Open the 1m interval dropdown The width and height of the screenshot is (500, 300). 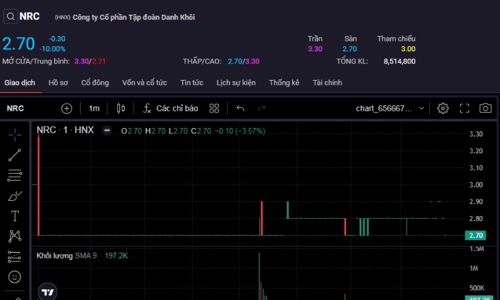pos(94,109)
